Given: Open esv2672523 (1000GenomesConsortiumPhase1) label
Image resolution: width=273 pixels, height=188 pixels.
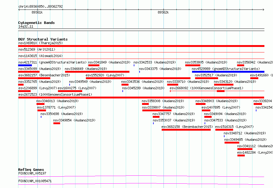Looking at the screenshot, I should (55, 94).
